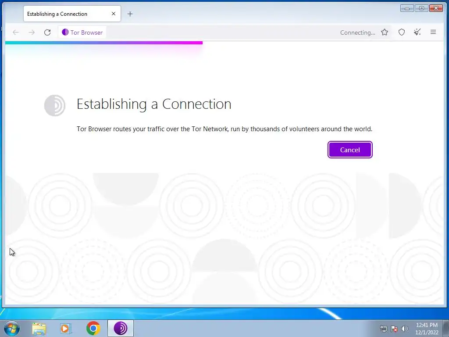Click the Connecting... status text
The height and width of the screenshot is (337, 449).
[x=357, y=32]
